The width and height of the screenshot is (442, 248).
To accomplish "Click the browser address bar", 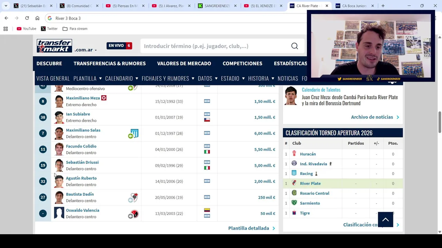I will [x=176, y=18].
